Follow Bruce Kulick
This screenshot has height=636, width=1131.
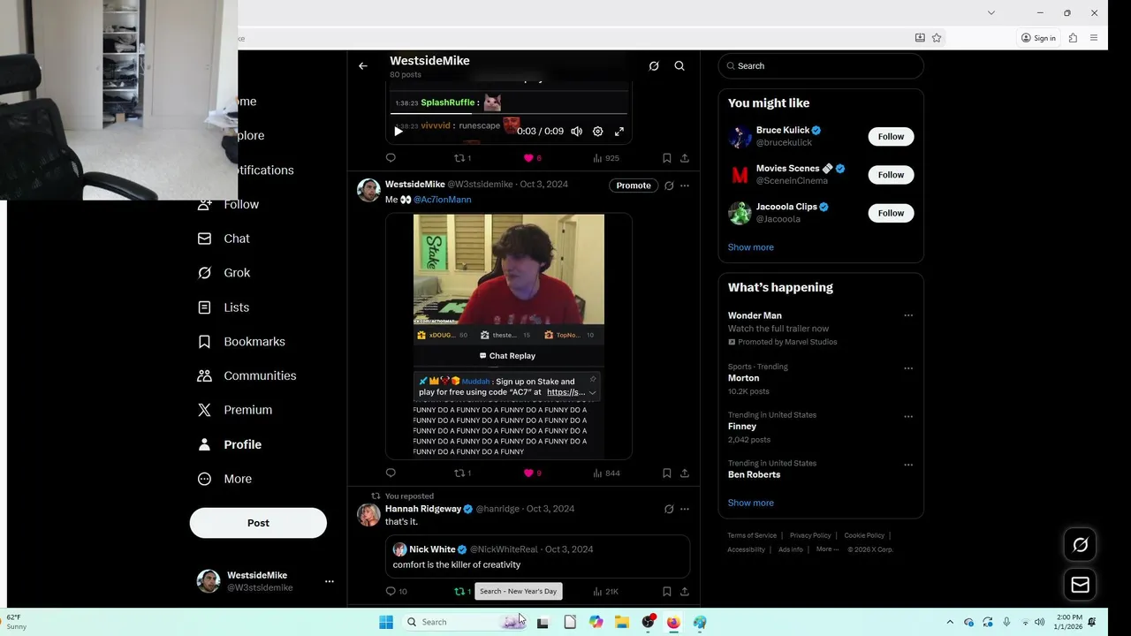tap(891, 137)
